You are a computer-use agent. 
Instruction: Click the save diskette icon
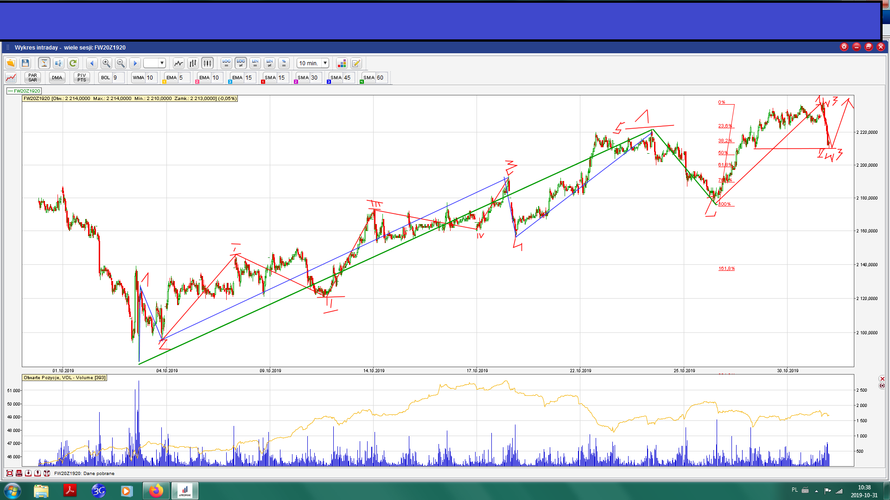(x=25, y=63)
